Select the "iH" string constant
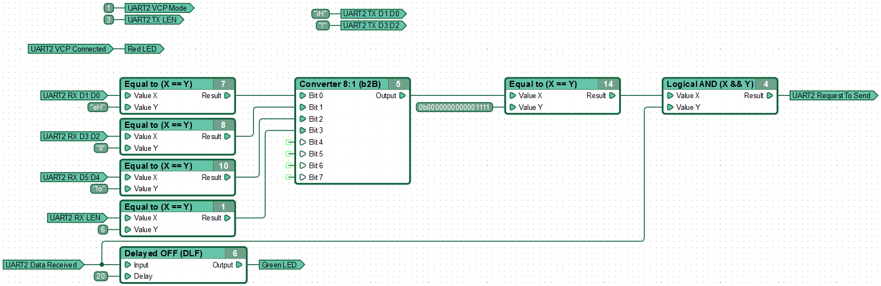The image size is (881, 286). (320, 13)
